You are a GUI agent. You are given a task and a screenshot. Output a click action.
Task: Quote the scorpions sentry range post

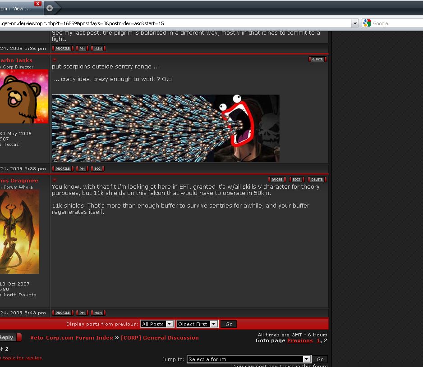(317, 59)
